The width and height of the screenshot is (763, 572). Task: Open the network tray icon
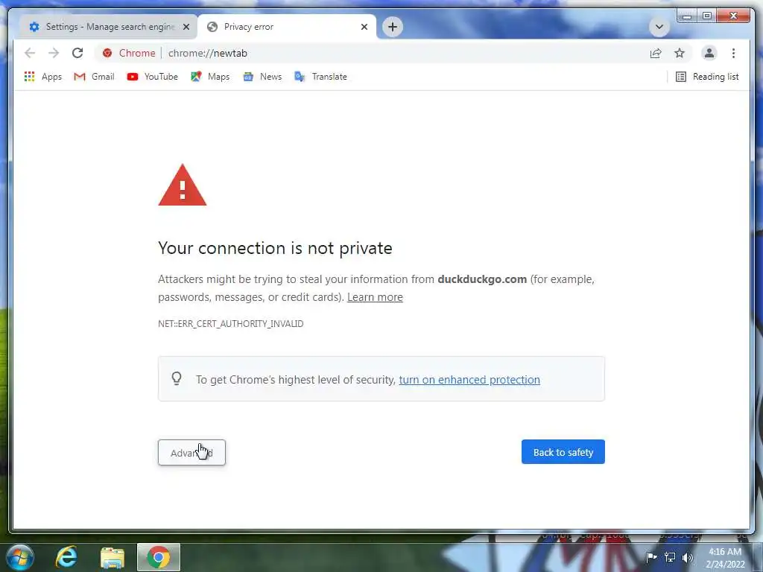pos(670,557)
